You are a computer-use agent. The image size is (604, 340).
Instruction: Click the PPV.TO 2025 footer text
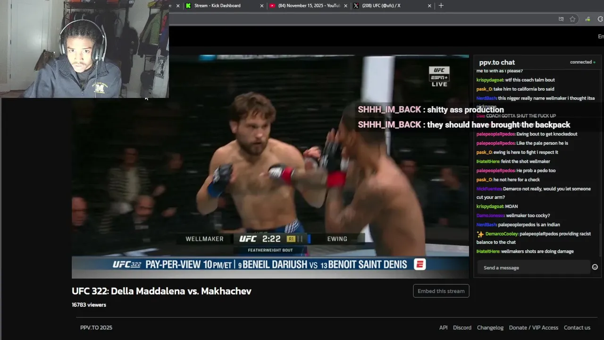coord(96,328)
